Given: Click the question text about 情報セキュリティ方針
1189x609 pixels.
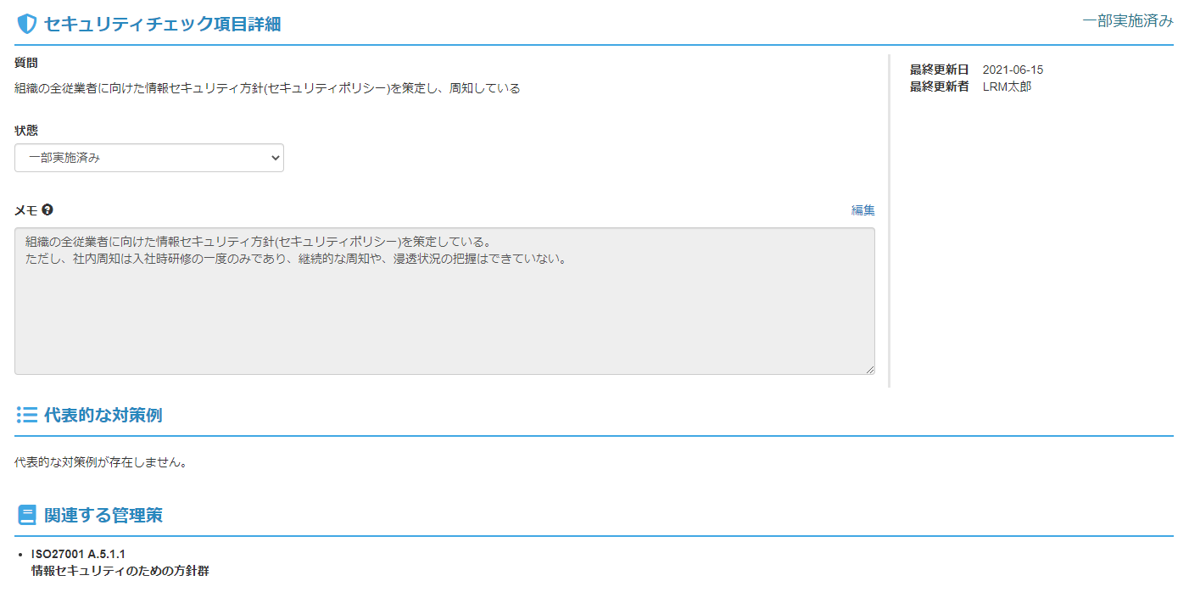Looking at the screenshot, I should [267, 88].
